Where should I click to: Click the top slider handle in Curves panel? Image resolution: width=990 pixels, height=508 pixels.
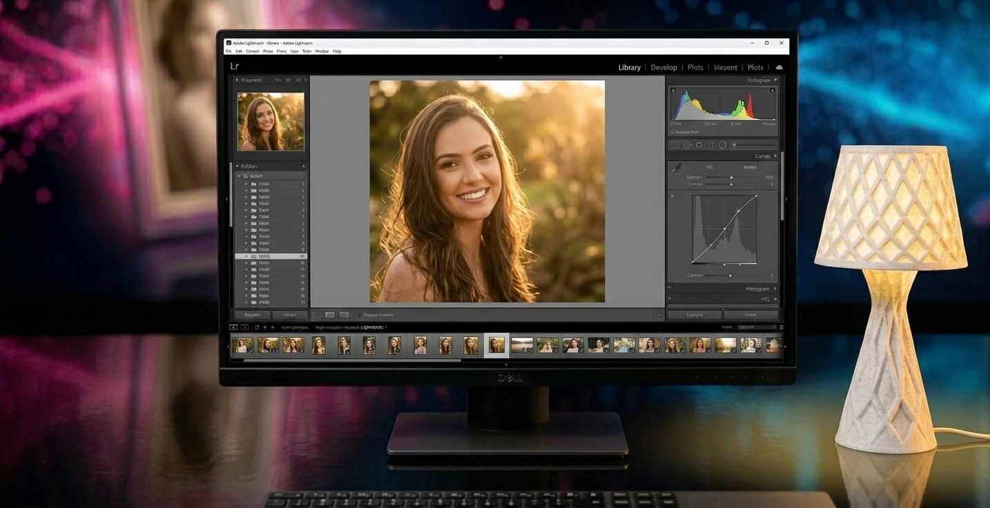point(731,177)
